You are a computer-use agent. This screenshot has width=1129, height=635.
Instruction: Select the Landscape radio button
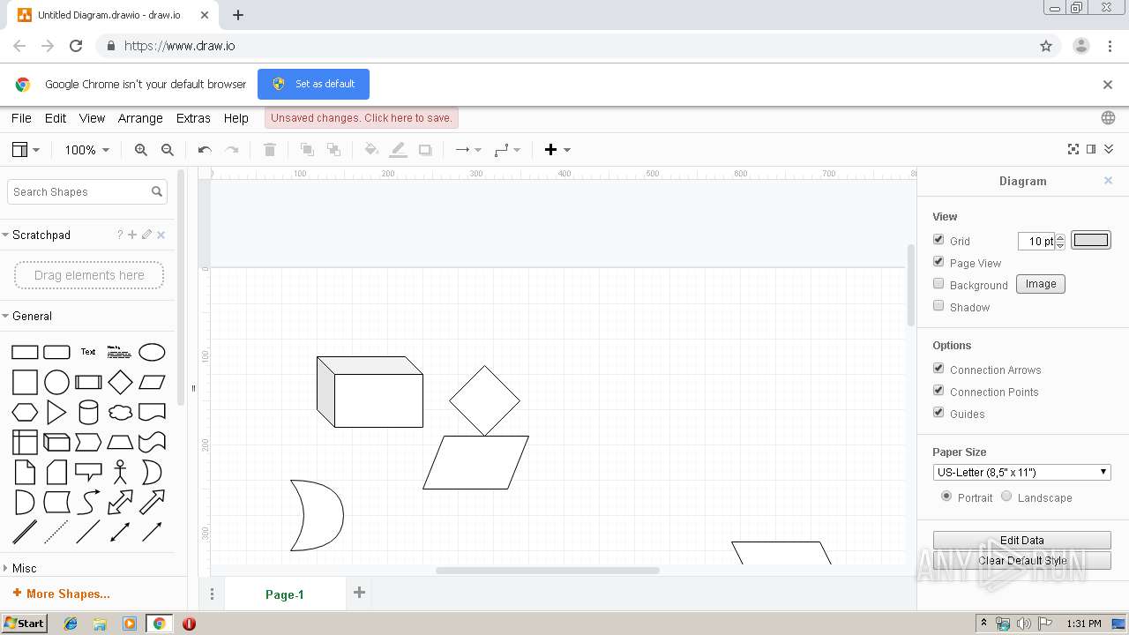coord(1006,497)
